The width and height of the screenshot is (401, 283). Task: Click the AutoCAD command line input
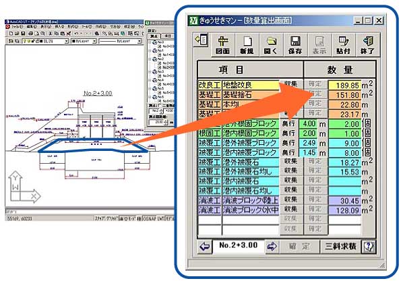coord(90,212)
